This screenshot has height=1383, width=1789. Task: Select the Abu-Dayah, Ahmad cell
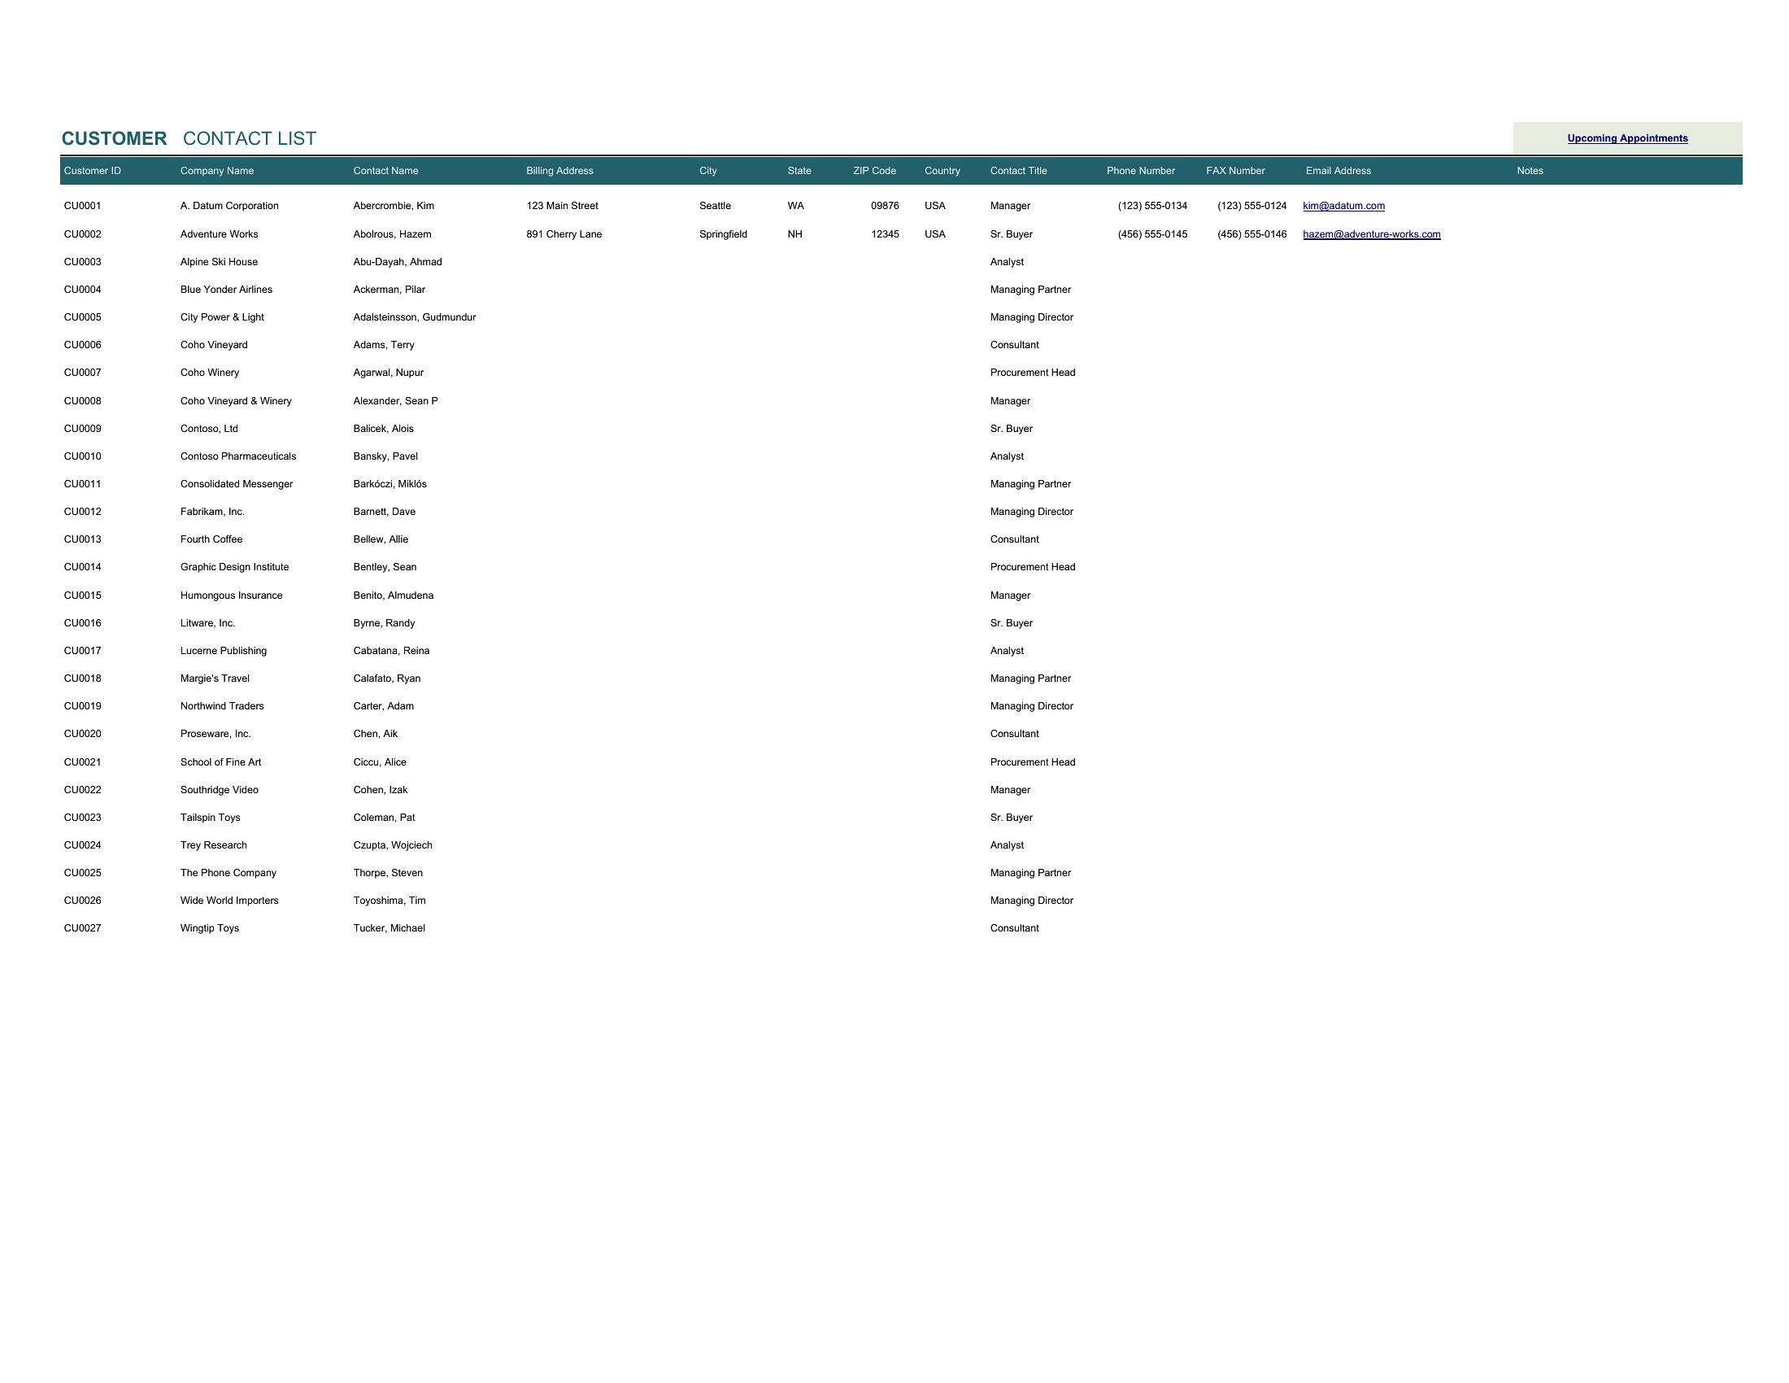tap(398, 262)
